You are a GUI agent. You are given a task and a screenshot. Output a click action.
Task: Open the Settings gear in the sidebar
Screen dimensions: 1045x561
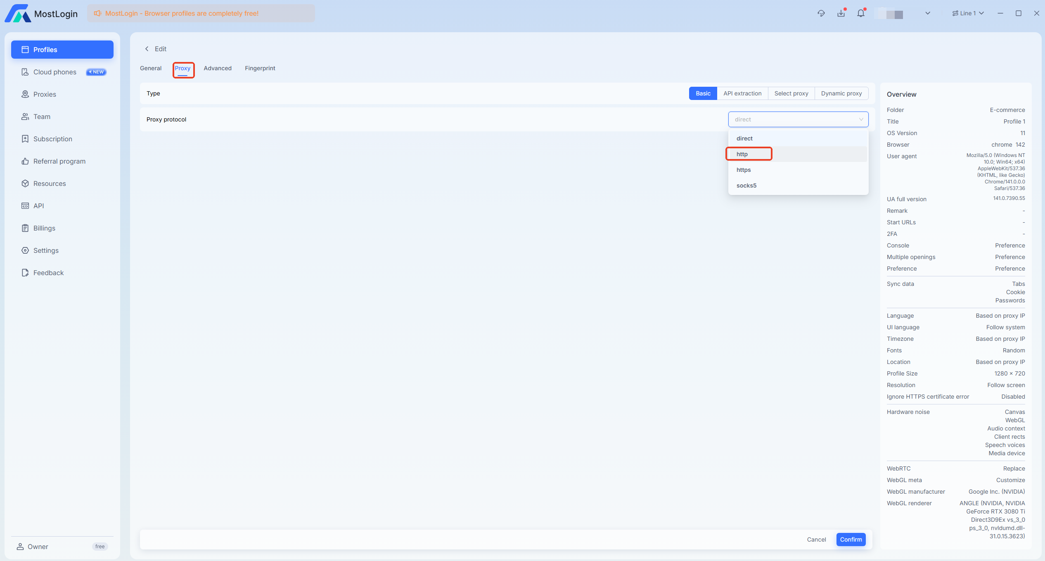(25, 250)
